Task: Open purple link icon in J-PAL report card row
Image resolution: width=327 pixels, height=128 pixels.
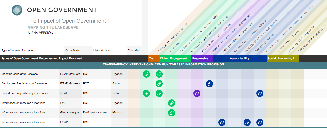Action: [x=197, y=93]
